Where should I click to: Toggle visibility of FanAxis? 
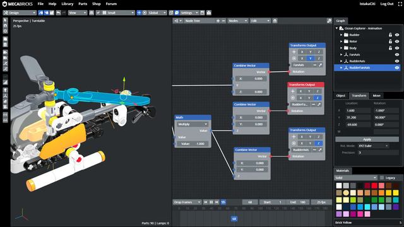tap(397, 55)
